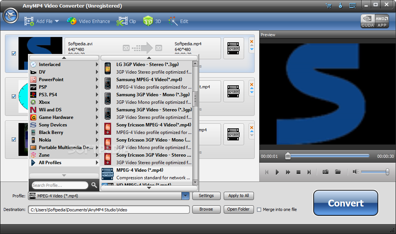396x234 pixels.
Task: Click the preview seek slider handle
Action: coord(288,156)
